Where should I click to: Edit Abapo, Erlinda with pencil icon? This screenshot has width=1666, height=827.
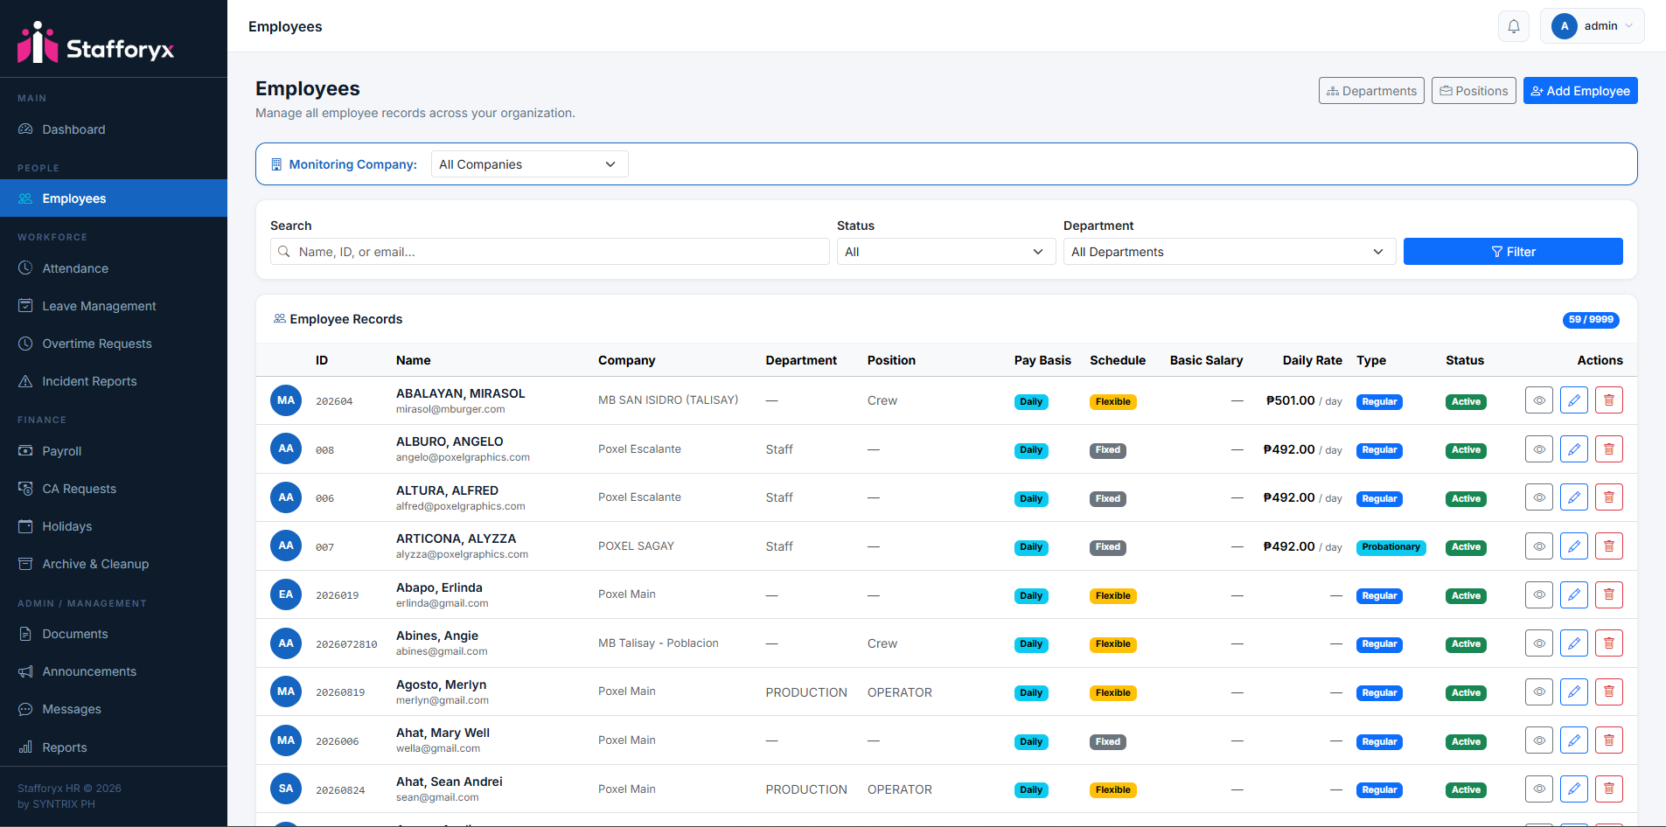coord(1574,594)
